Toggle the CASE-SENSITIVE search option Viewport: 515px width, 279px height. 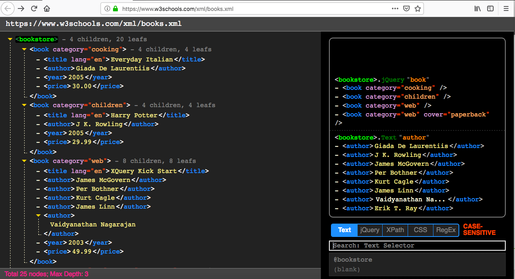coord(479,230)
